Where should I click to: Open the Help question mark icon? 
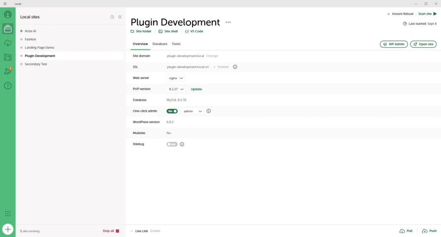tap(8, 86)
